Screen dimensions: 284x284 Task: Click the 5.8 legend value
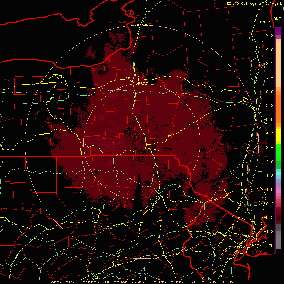point(270,106)
